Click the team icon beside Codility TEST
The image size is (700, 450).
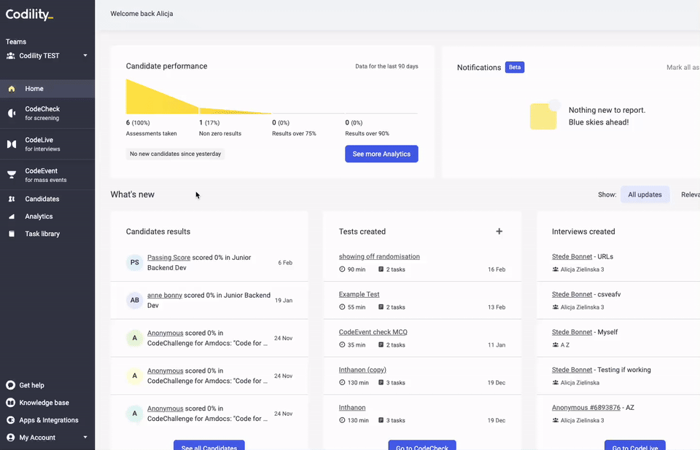point(10,56)
